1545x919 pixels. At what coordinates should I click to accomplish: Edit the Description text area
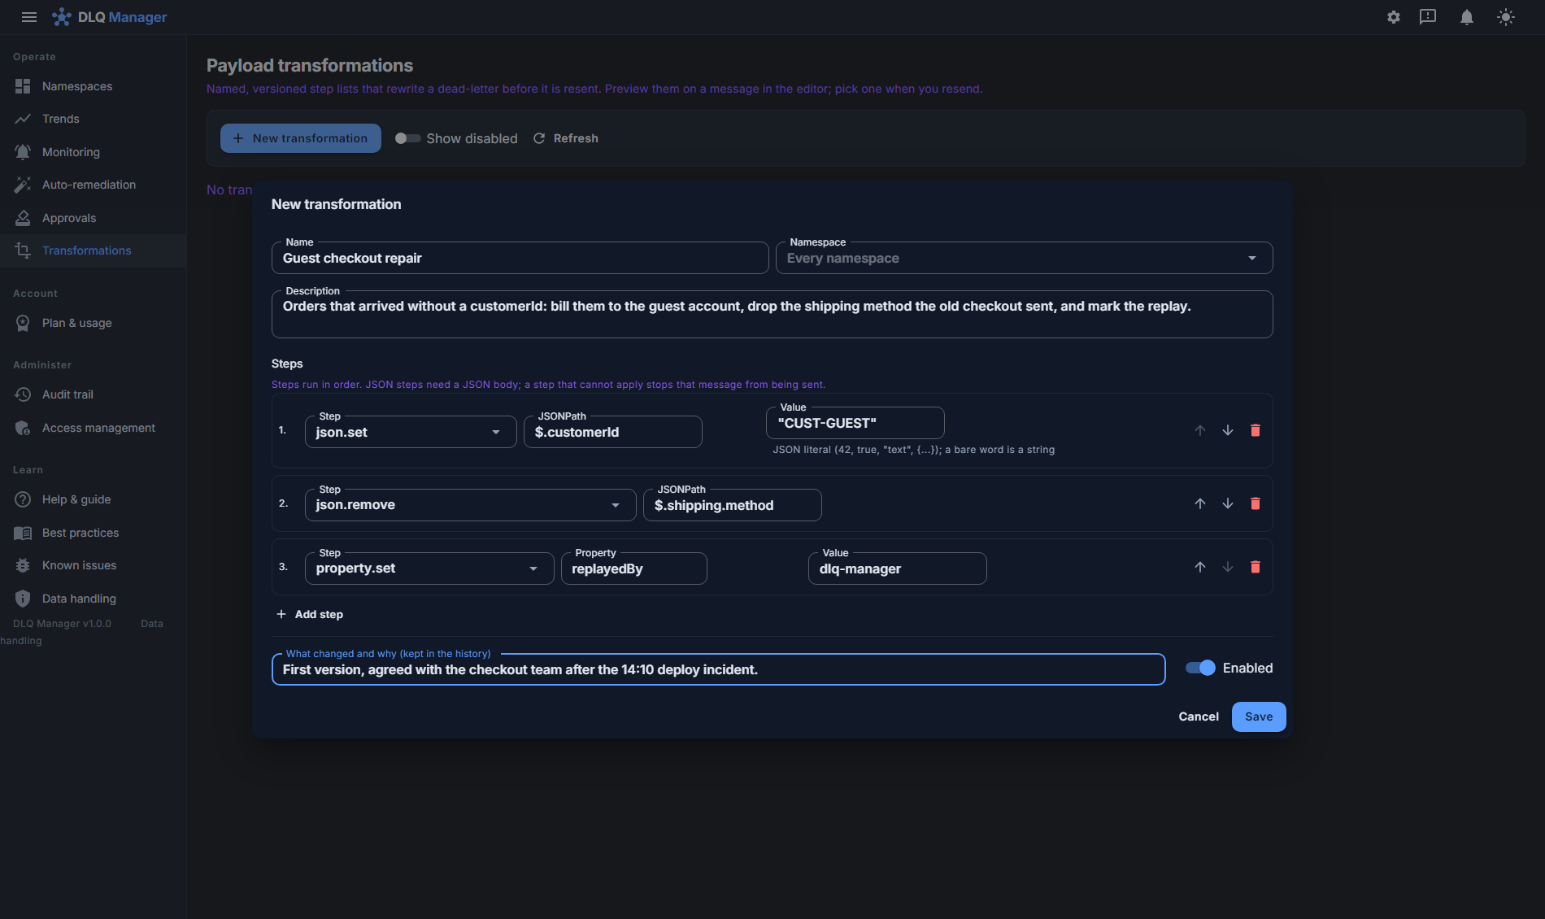click(772, 314)
